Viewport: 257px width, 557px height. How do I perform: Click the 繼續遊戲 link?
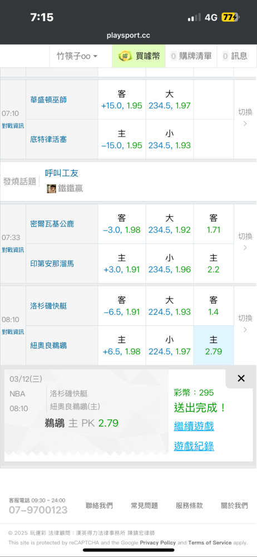click(x=194, y=426)
